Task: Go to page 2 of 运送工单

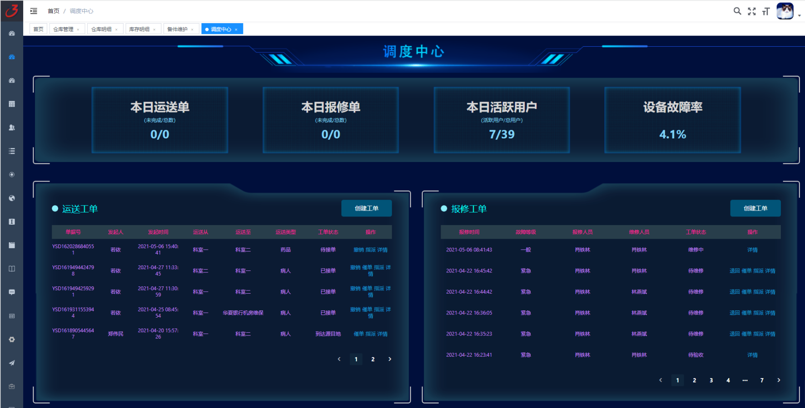Action: point(373,359)
